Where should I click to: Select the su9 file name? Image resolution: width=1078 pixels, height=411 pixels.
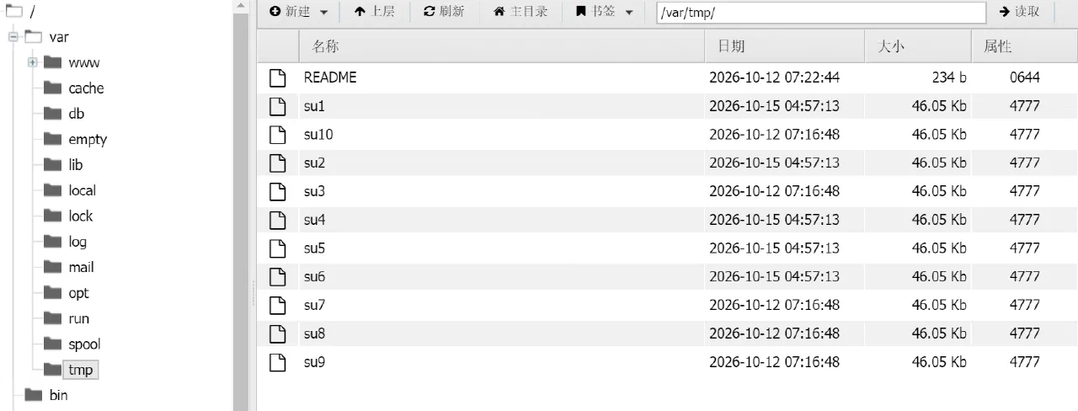pyautogui.click(x=314, y=362)
